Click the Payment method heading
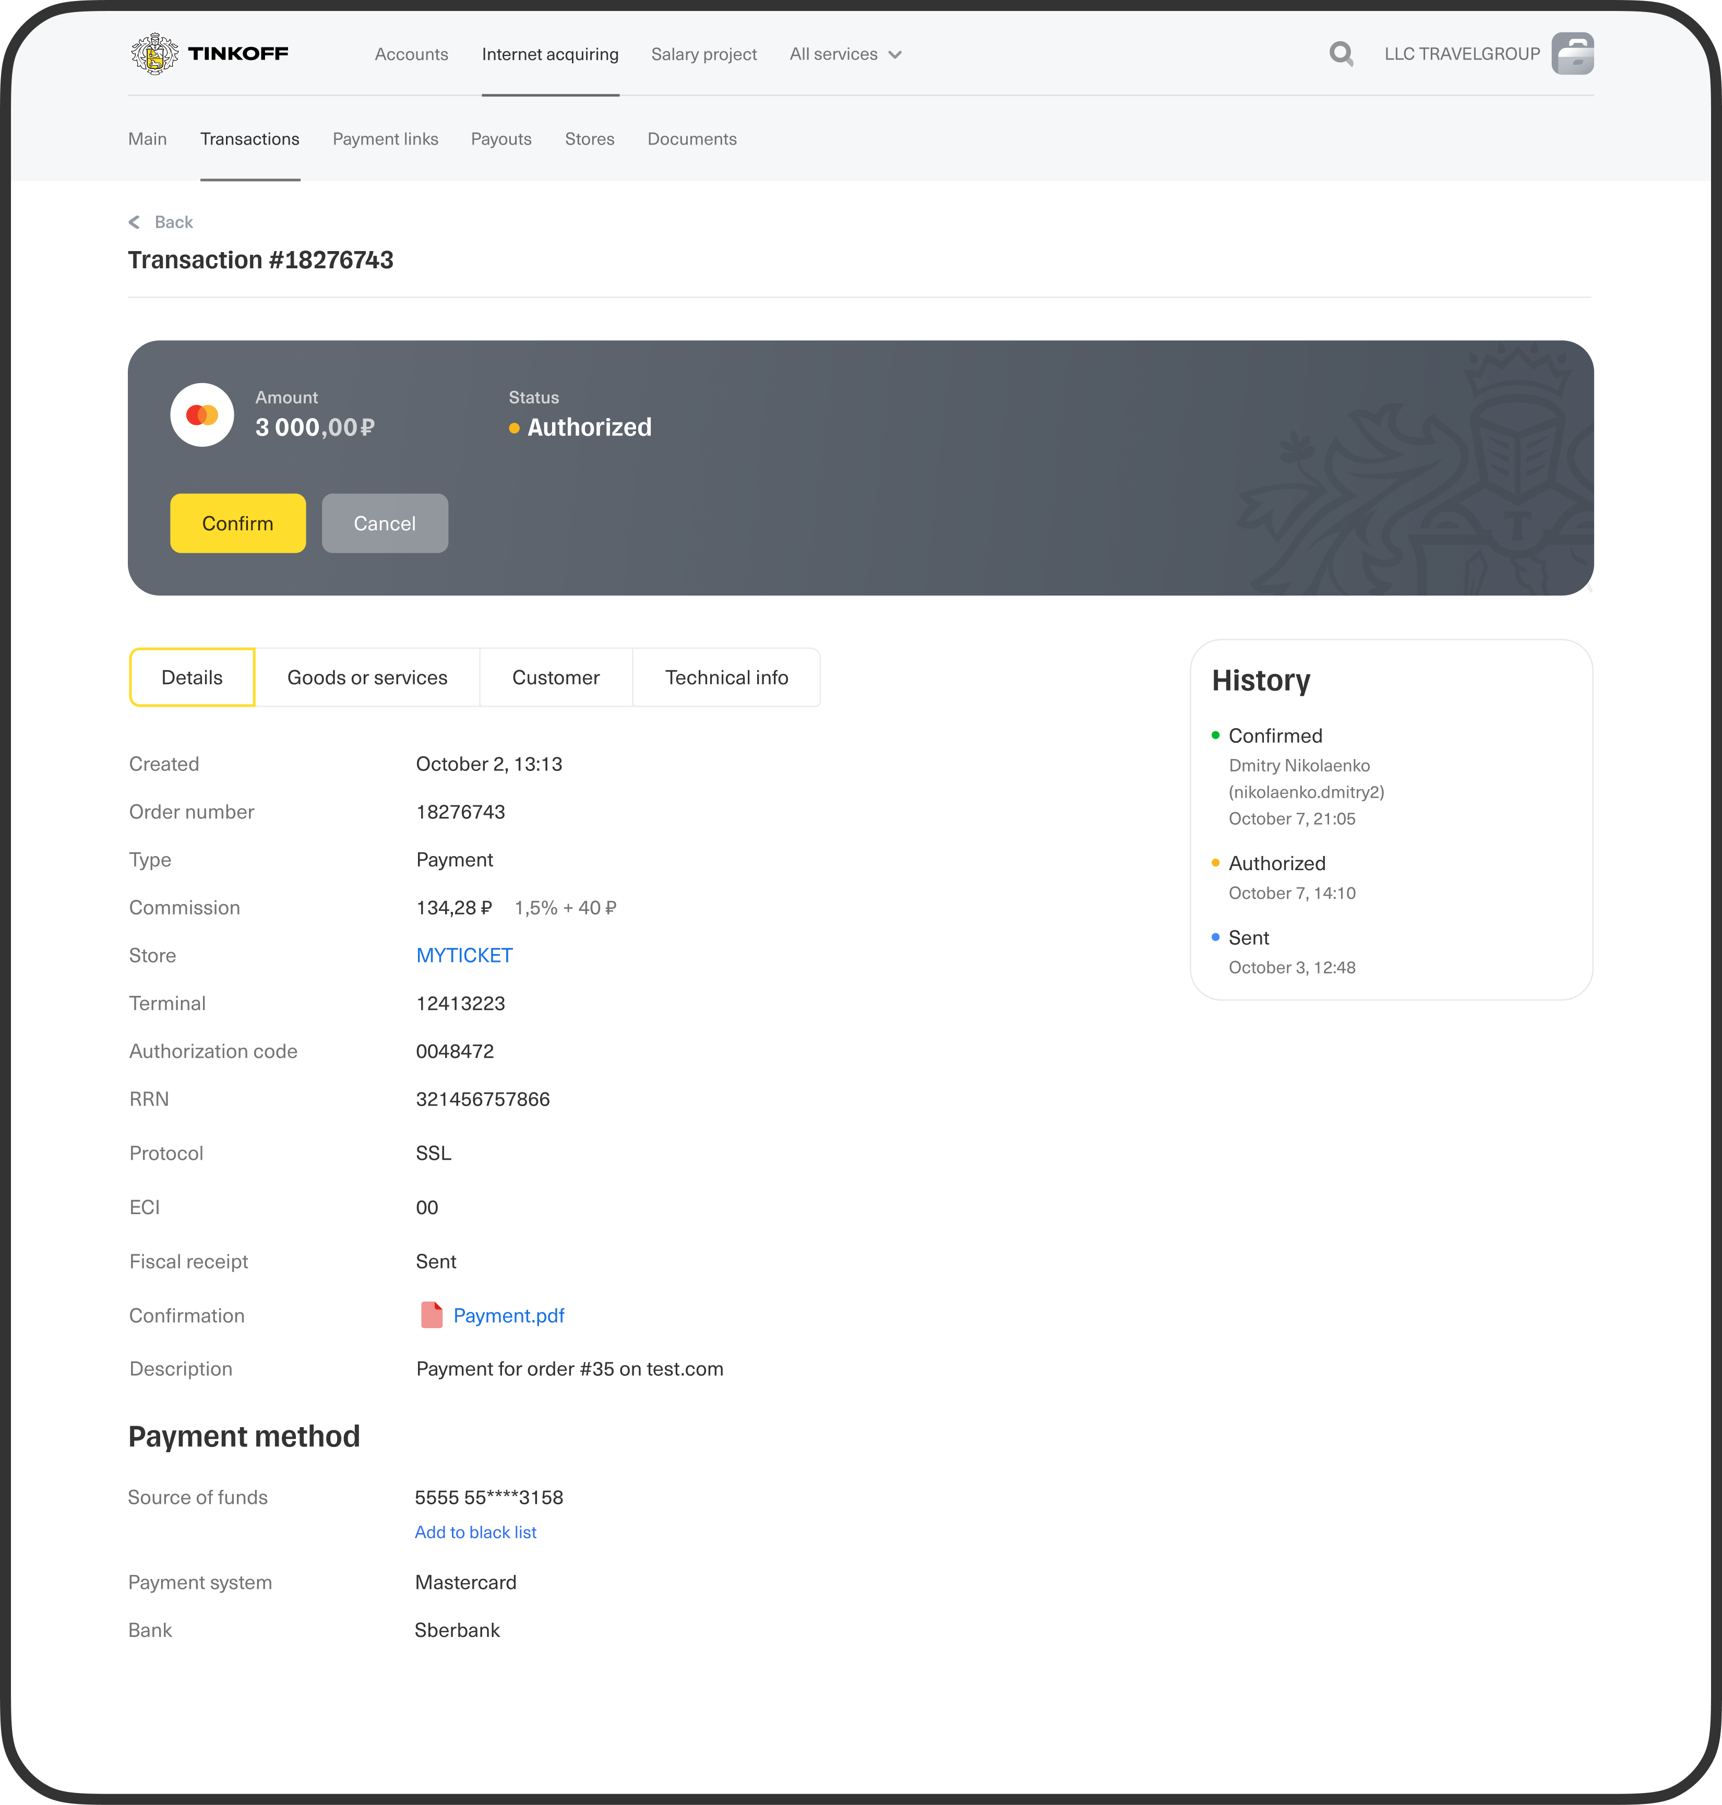Screen dimensions: 1722x1805 pyautogui.click(x=244, y=1436)
